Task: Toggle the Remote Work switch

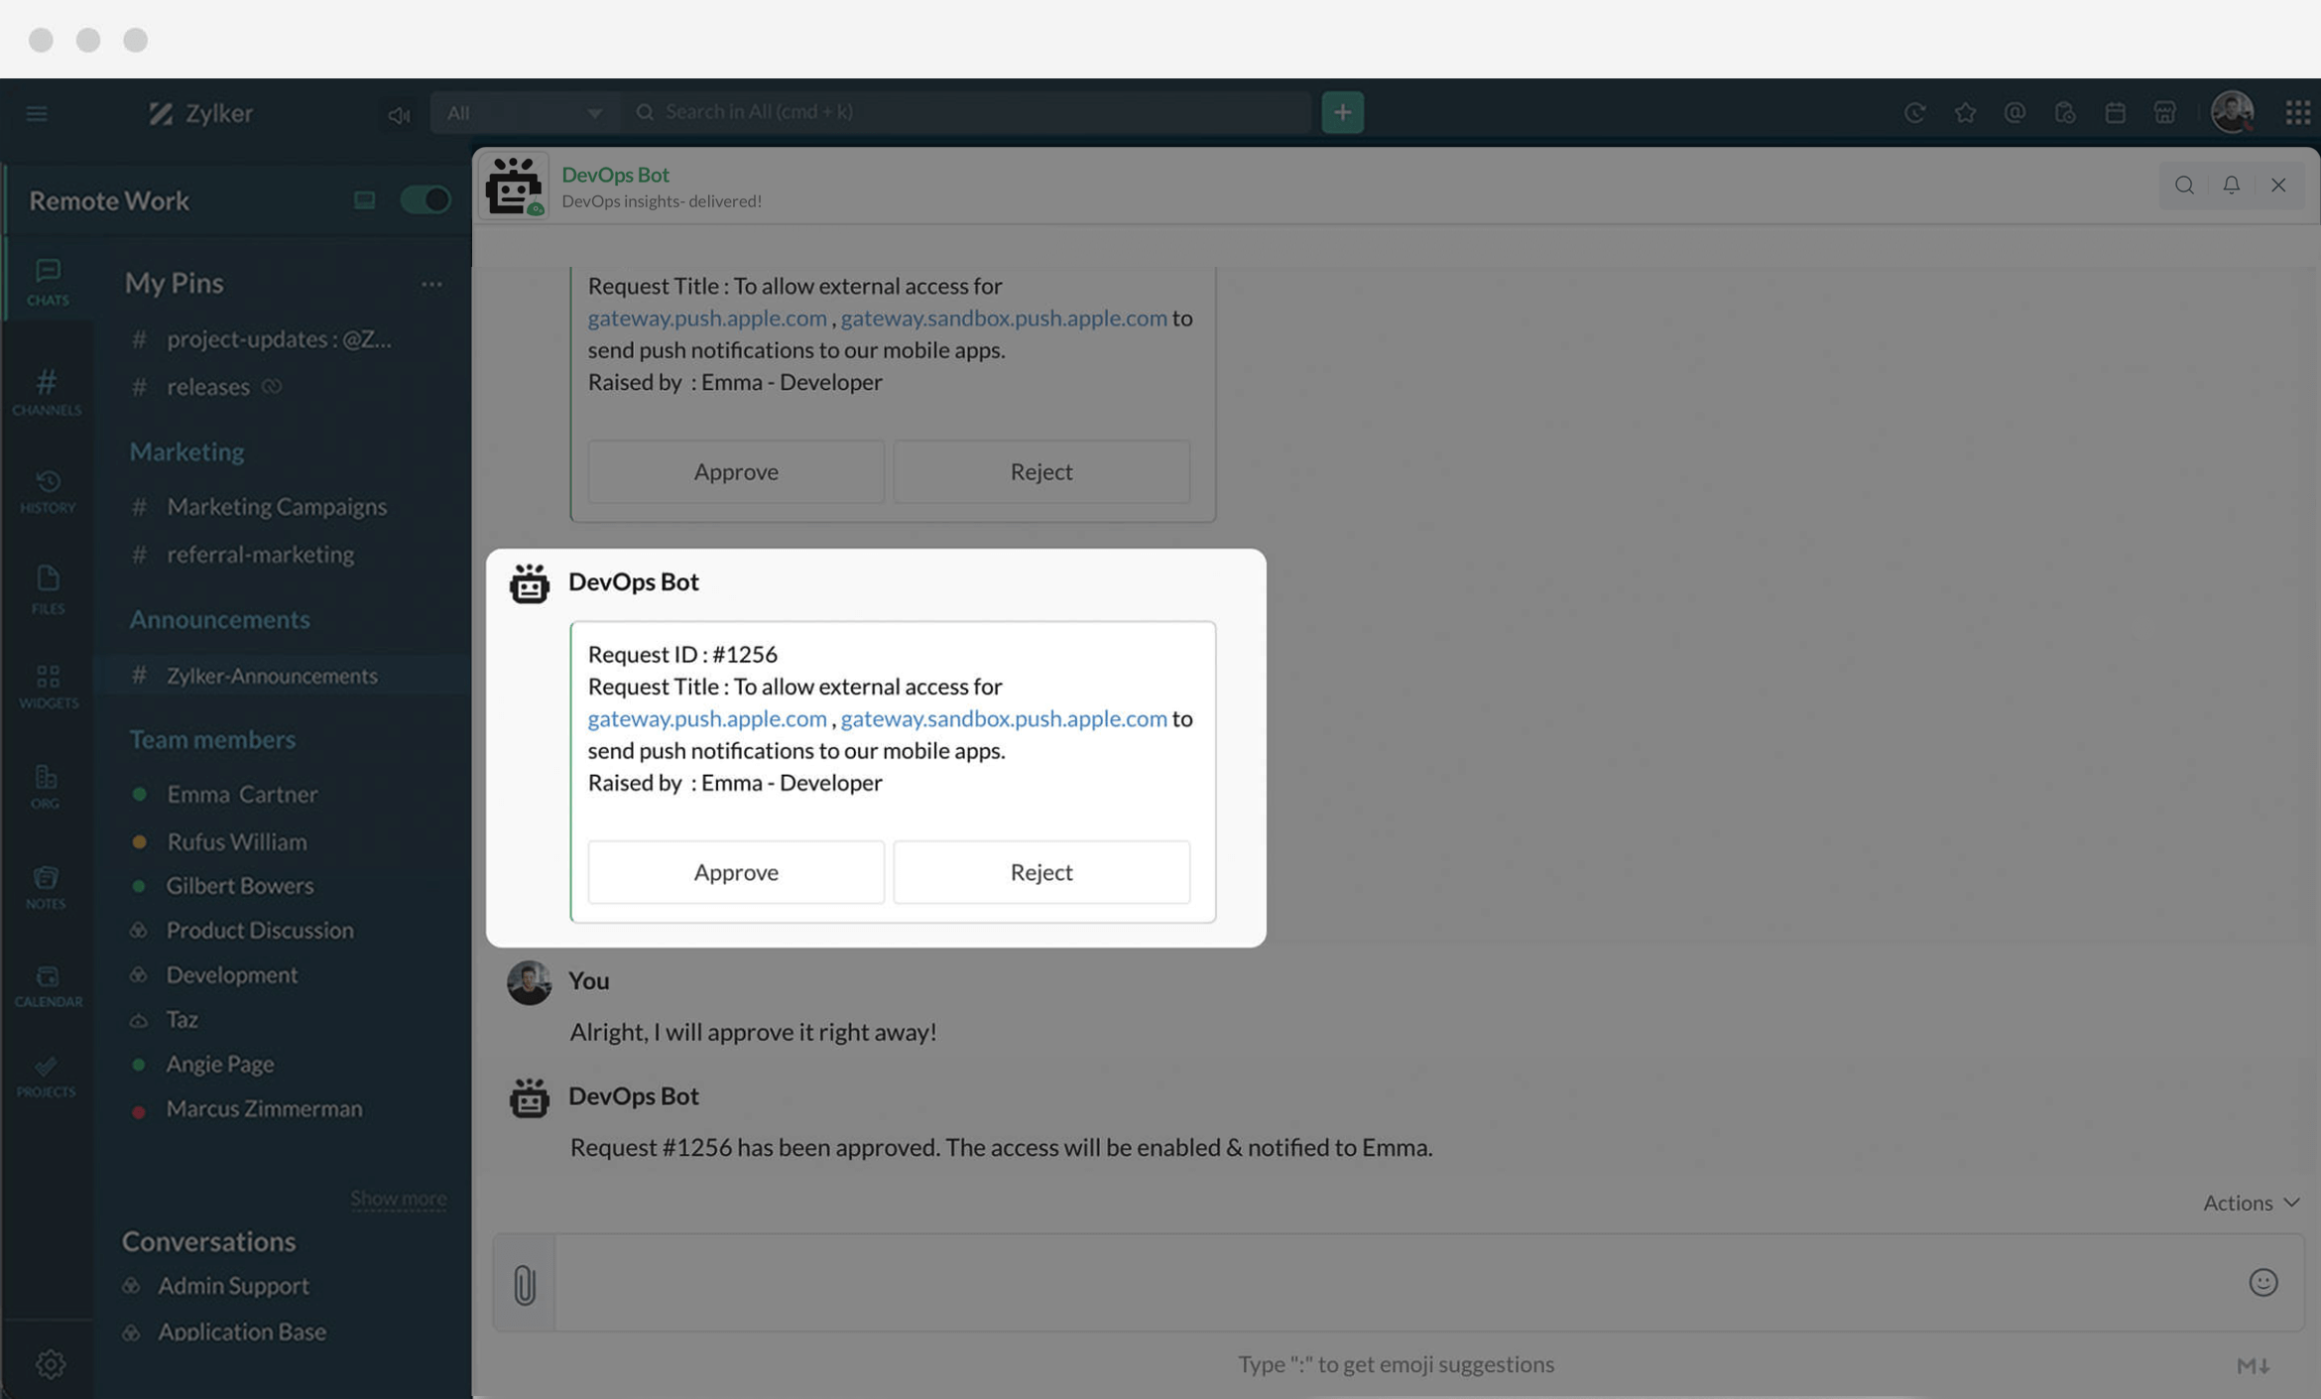Action: click(426, 200)
